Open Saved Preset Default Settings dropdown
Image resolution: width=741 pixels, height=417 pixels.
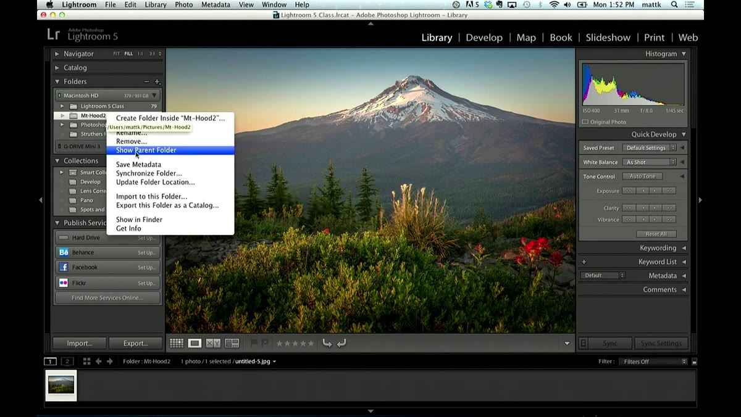[648, 148]
